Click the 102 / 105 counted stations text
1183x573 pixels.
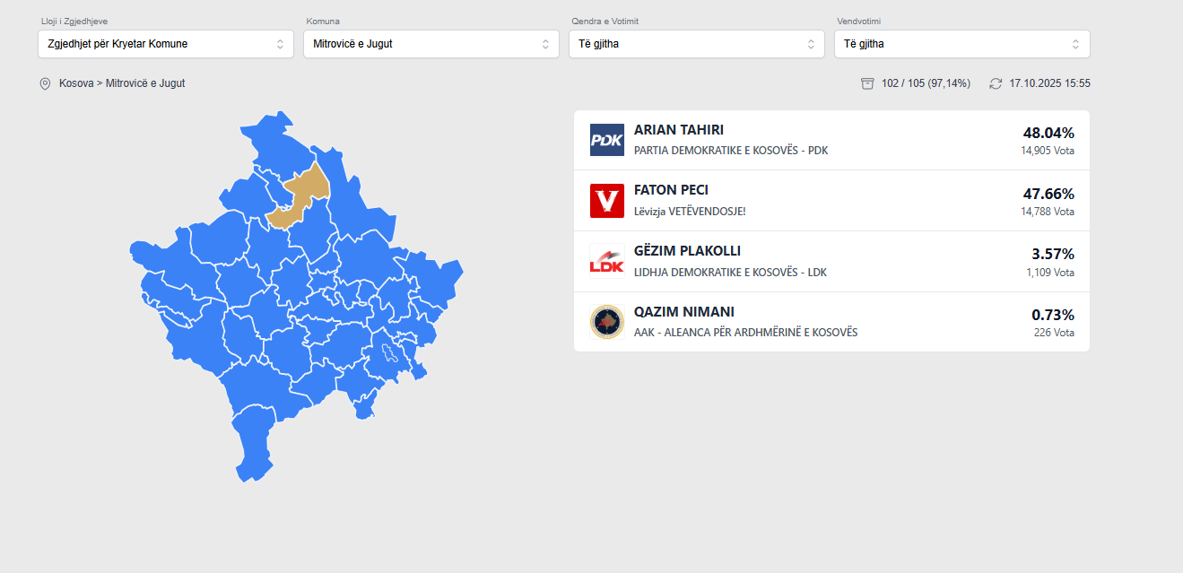pos(926,83)
